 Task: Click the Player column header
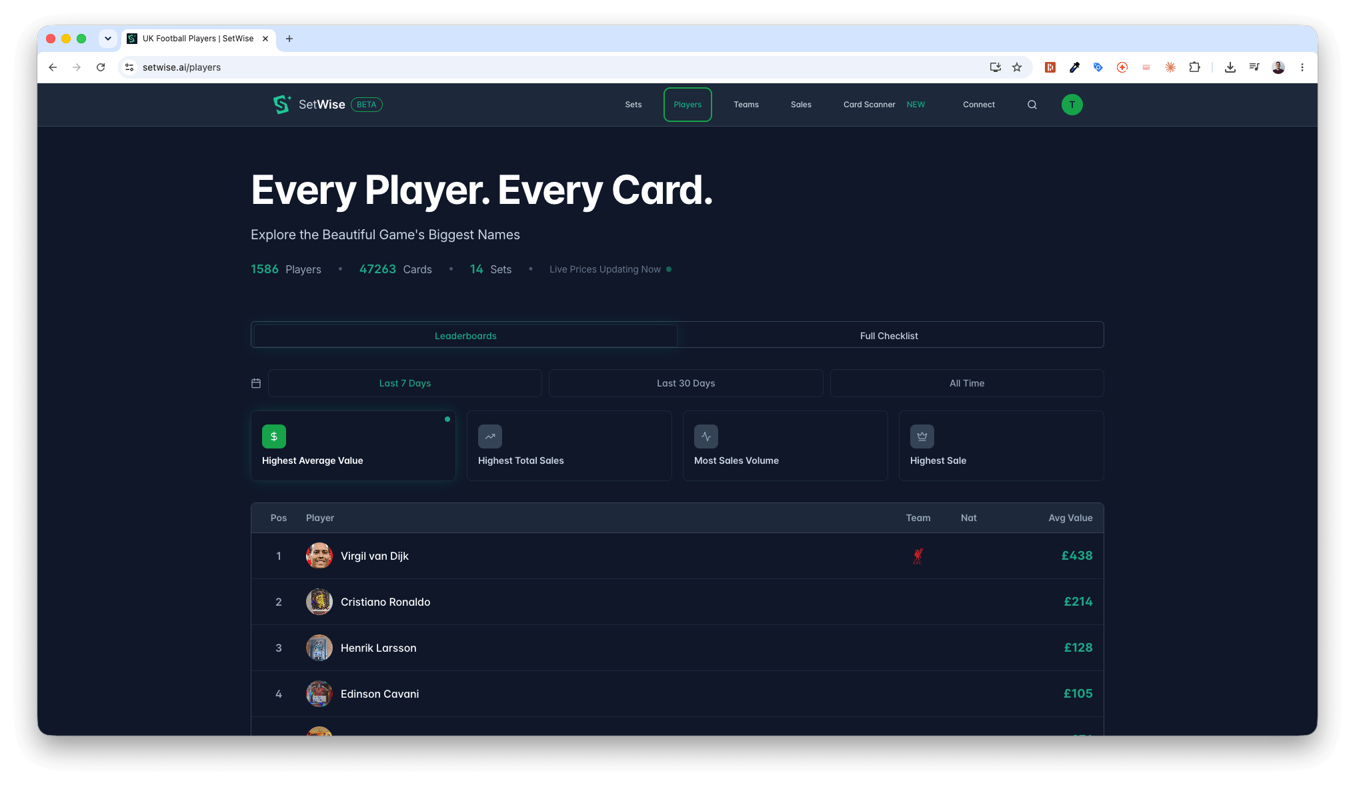click(320, 518)
